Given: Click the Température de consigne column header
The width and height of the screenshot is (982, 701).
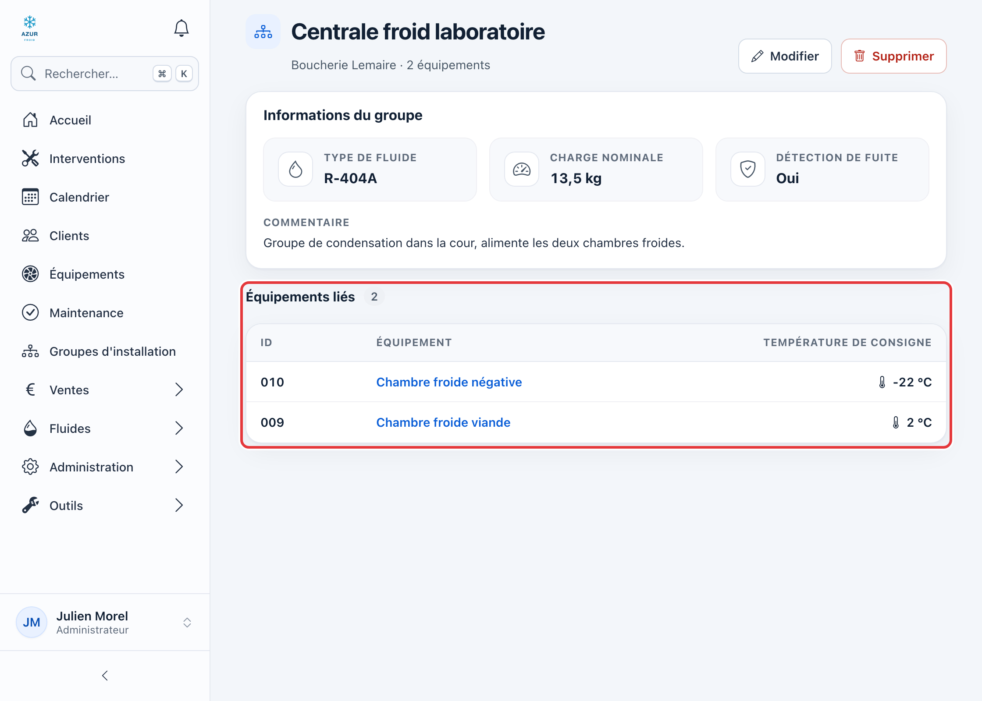Looking at the screenshot, I should click(x=847, y=342).
